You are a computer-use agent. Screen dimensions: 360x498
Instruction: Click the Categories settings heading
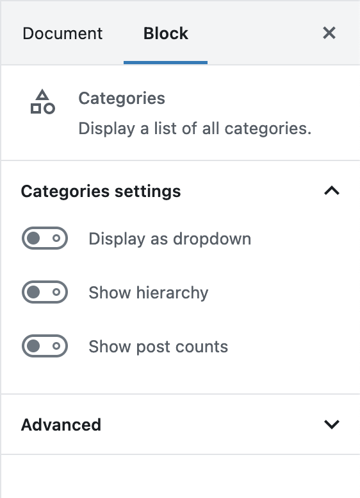coord(101,191)
